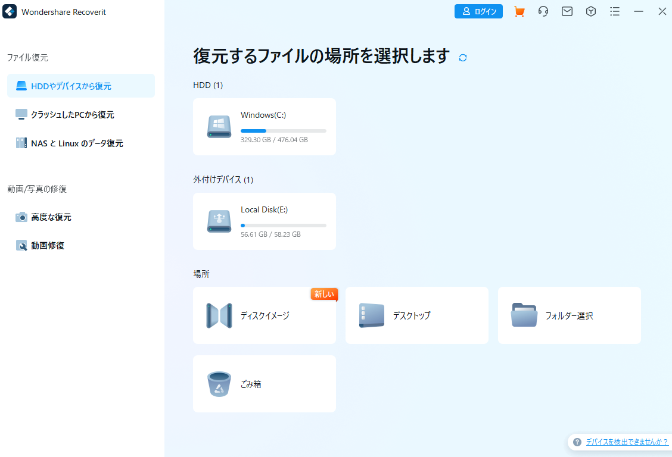Open the フォルダー選択 folder chooser
Screen dimensions: 672x457
pos(570,315)
